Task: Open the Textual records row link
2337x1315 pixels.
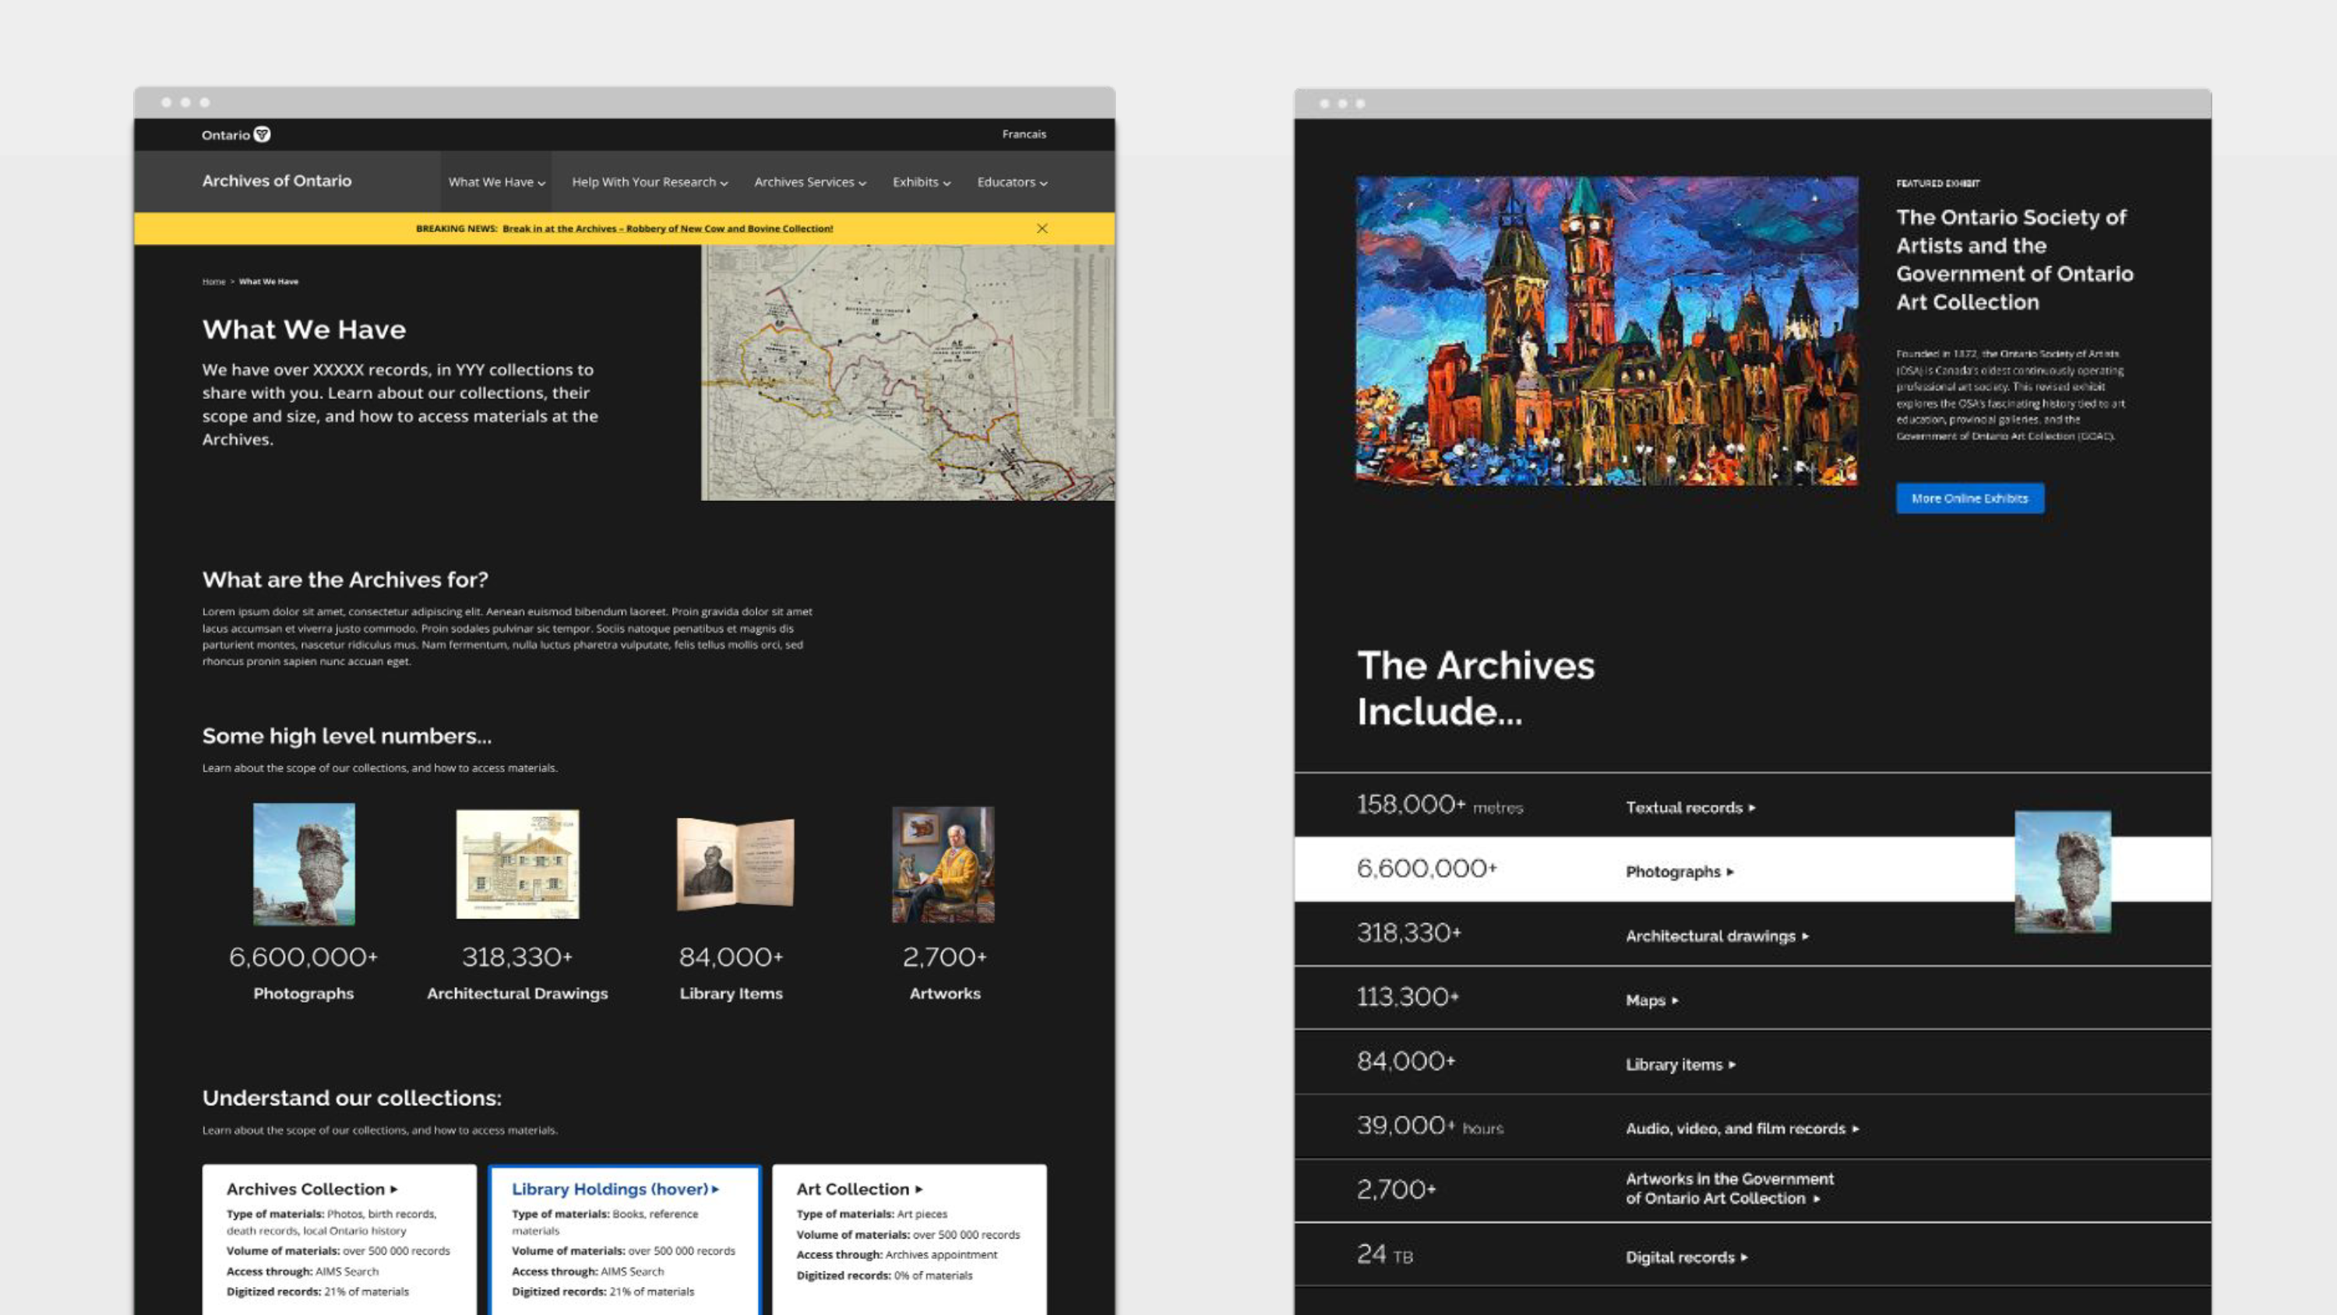Action: point(1690,808)
